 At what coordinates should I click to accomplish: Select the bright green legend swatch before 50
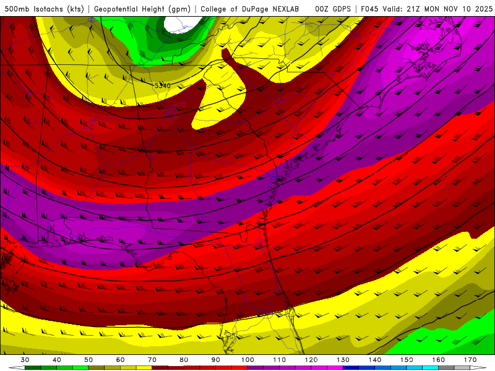coord(80,368)
